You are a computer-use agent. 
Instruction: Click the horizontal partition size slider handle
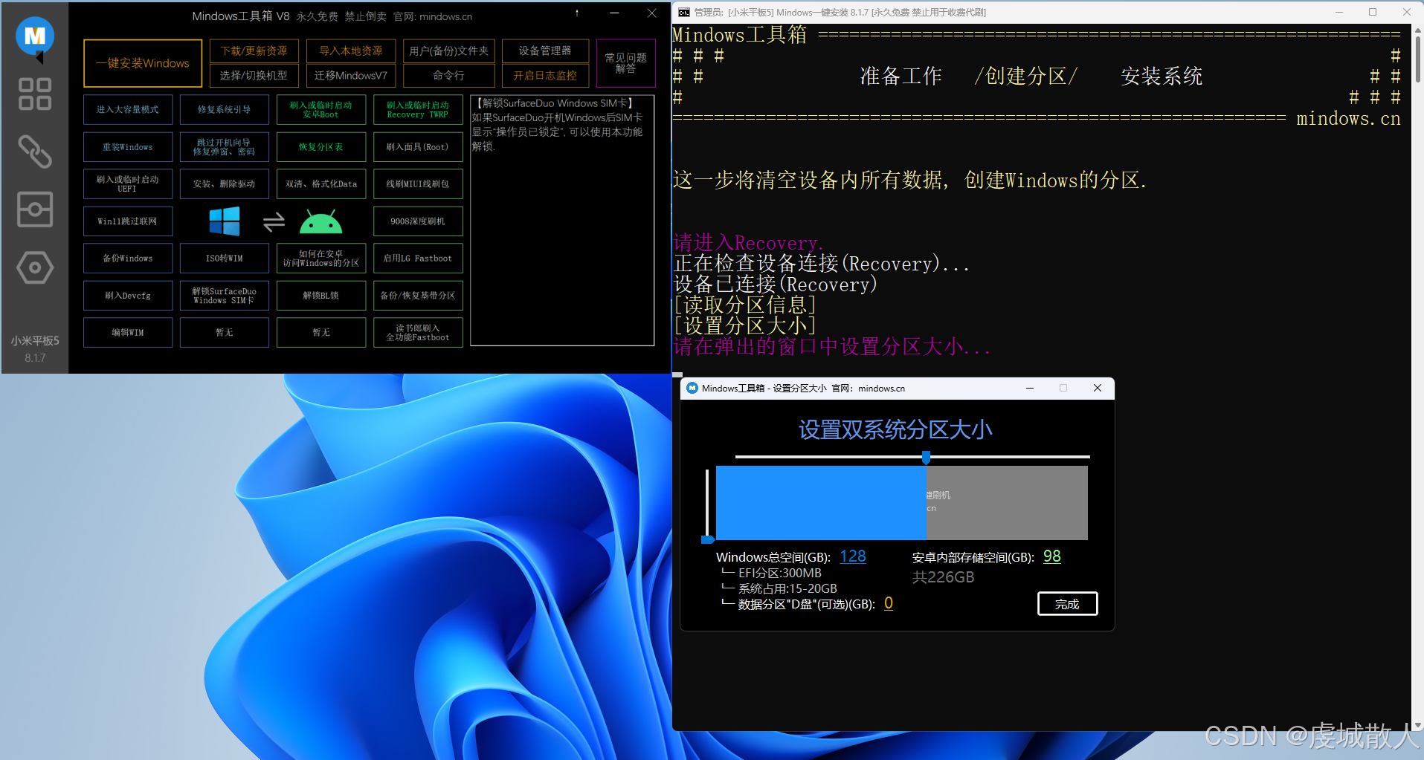tap(927, 457)
